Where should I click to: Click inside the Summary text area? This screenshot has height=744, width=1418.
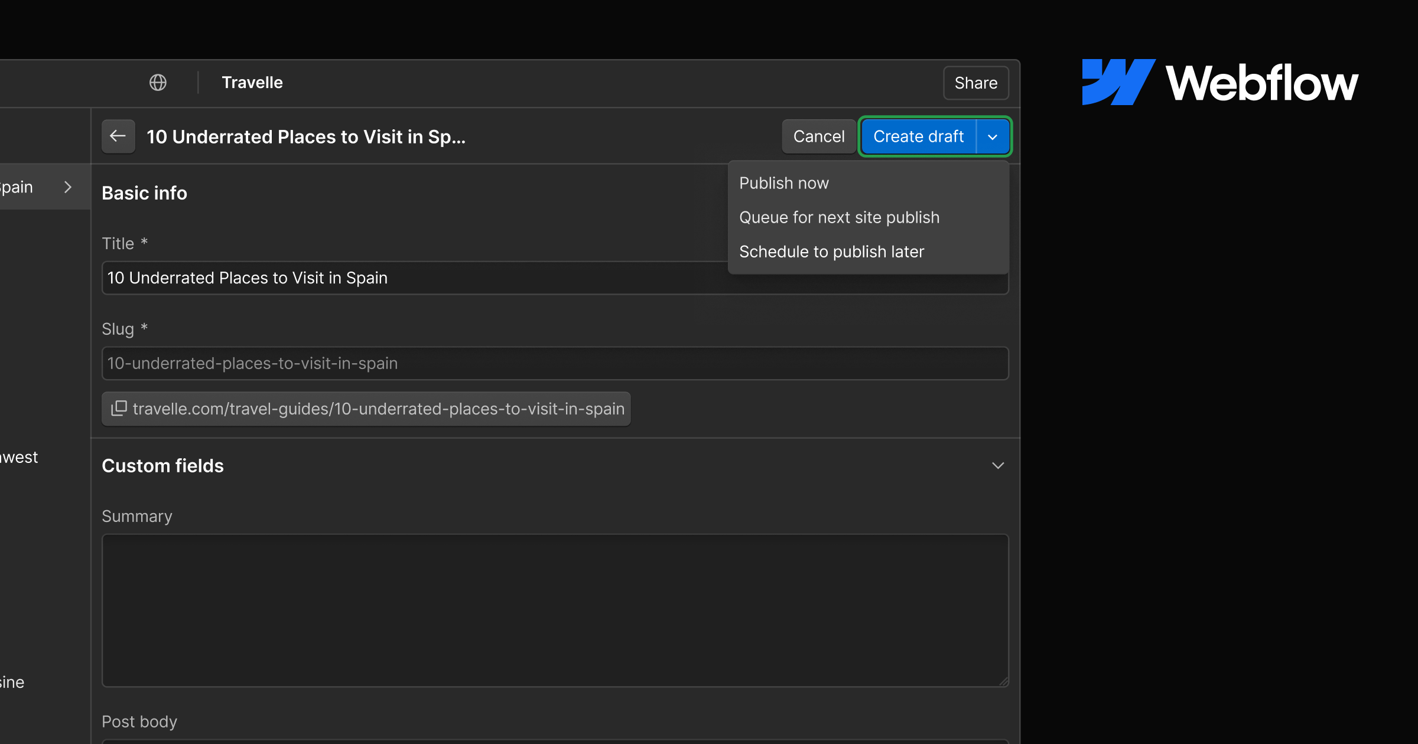pos(555,611)
